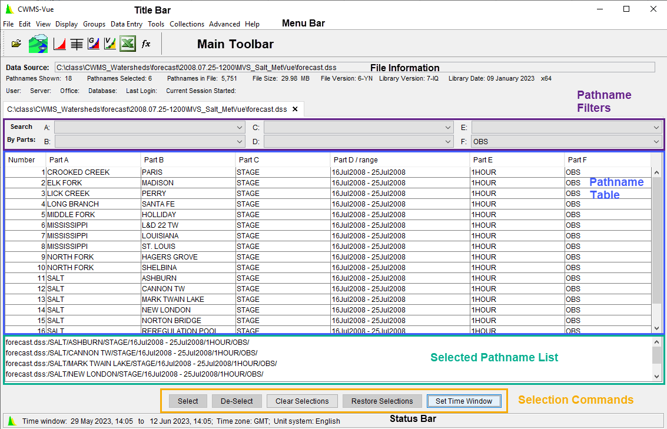Open the Collections menu
The image size is (667, 429).
[x=187, y=24]
